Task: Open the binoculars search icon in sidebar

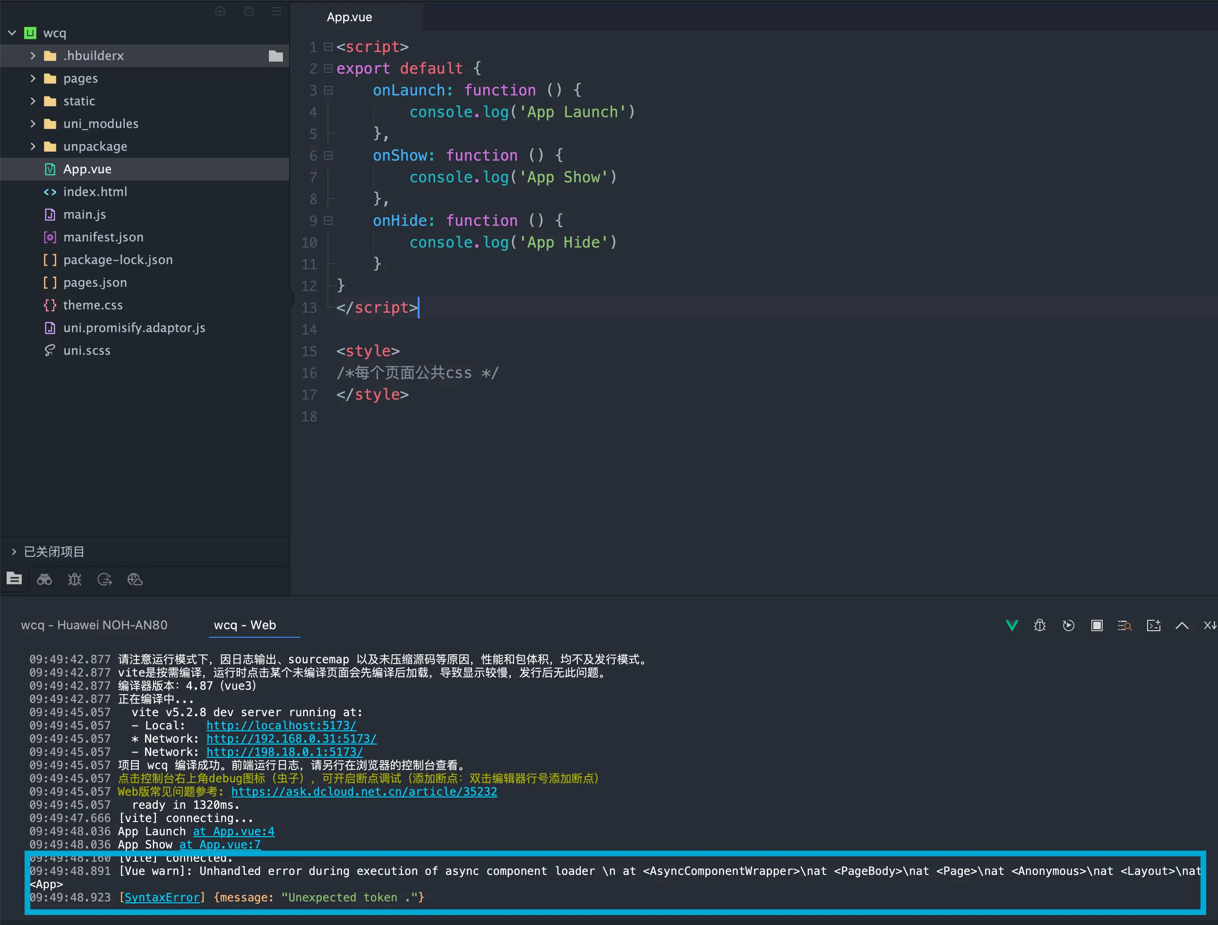Action: pyautogui.click(x=44, y=579)
